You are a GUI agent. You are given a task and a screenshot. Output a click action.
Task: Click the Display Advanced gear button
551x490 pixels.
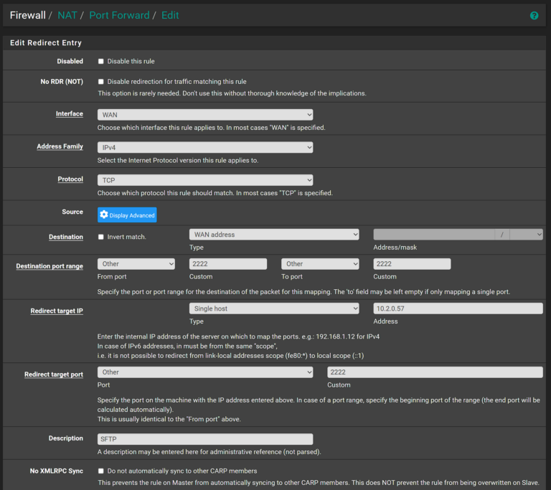127,215
